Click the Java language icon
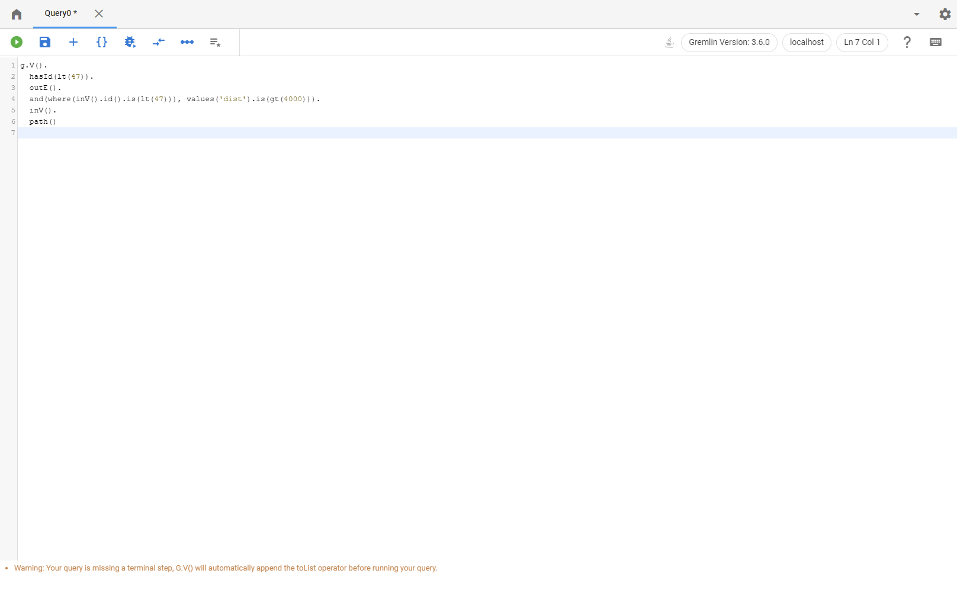 [x=670, y=42]
